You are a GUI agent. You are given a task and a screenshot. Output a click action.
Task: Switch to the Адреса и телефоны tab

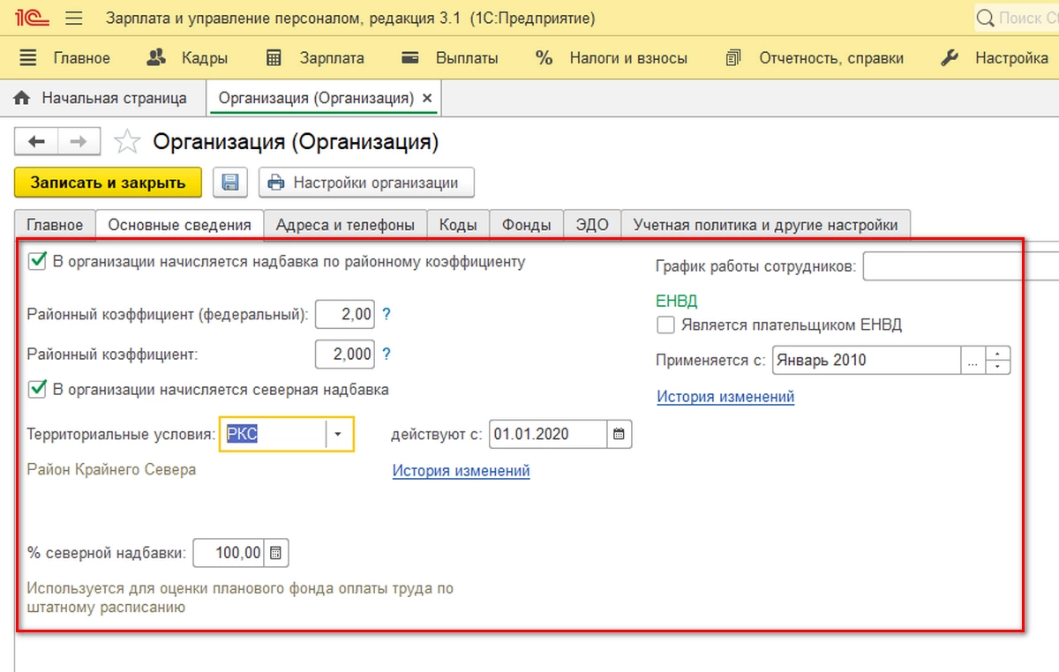(x=345, y=225)
